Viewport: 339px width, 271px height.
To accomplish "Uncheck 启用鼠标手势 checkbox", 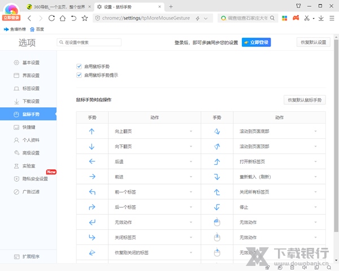I will [79, 66].
